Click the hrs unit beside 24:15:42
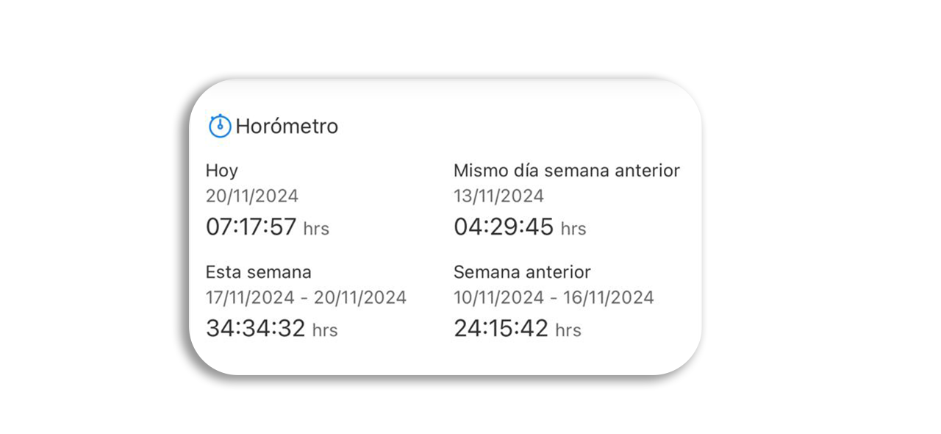The width and height of the screenshot is (941, 434). coord(568,330)
